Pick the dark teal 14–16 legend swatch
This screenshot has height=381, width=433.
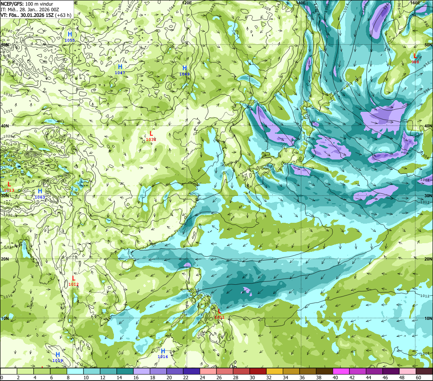(125, 371)
